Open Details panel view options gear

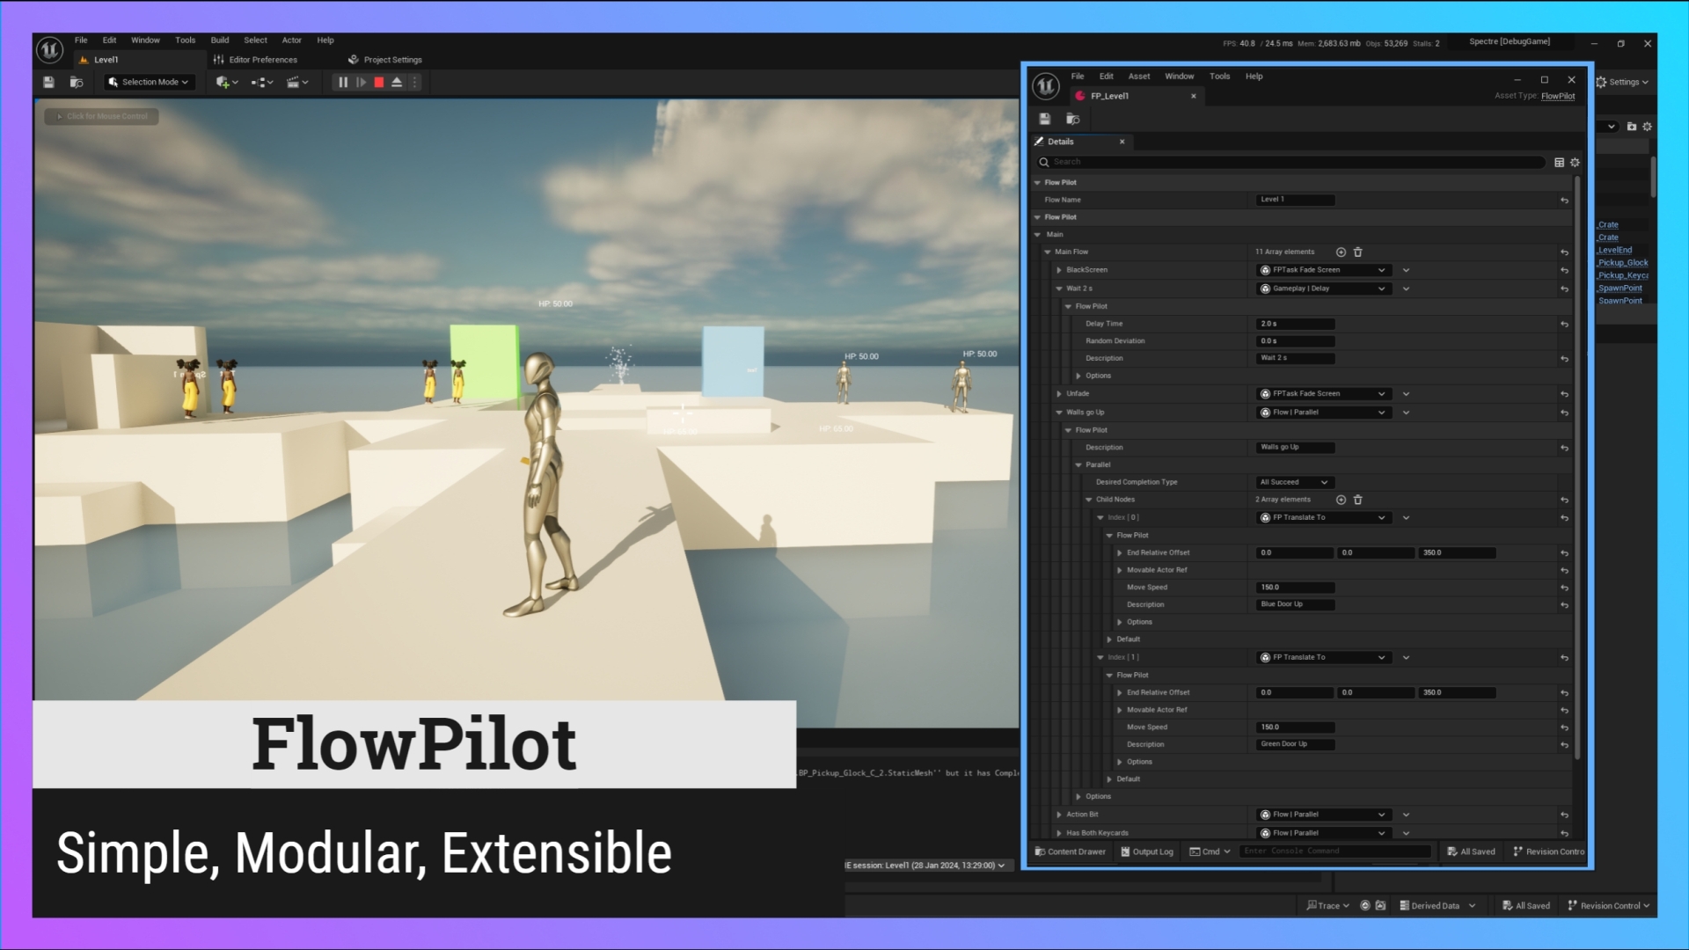pyautogui.click(x=1575, y=162)
